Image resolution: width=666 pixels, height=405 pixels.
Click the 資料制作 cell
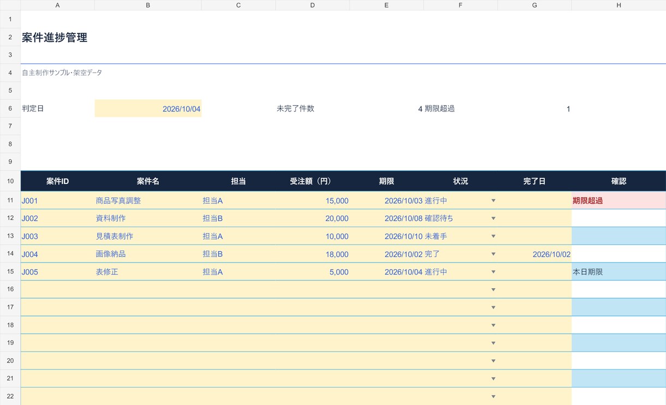148,218
